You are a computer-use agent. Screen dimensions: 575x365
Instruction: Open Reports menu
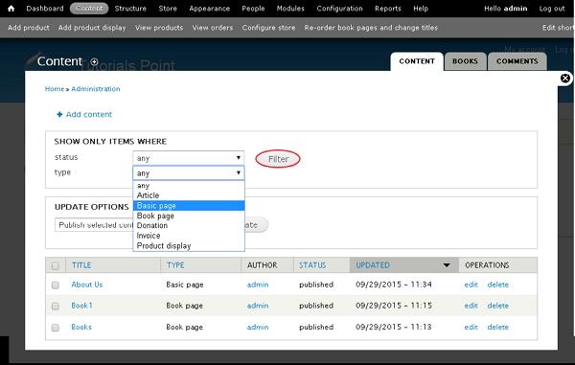click(x=387, y=9)
